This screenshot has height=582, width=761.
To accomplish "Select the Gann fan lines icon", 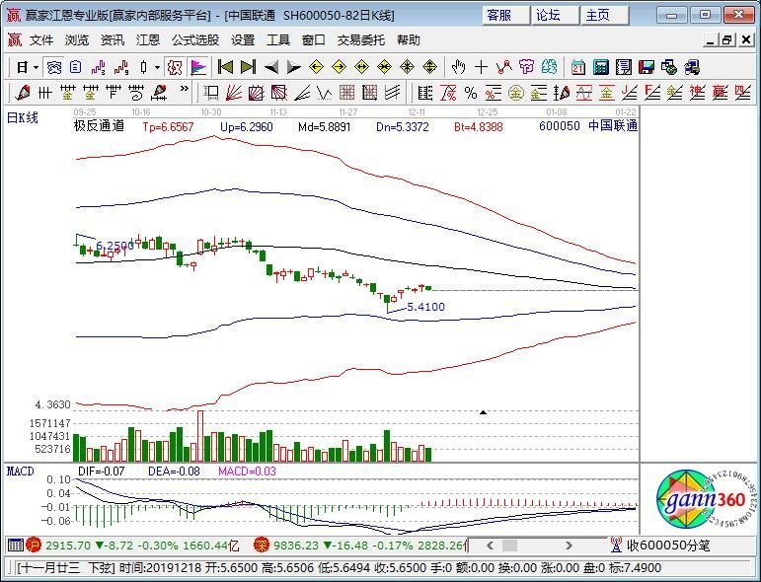I will click(234, 93).
